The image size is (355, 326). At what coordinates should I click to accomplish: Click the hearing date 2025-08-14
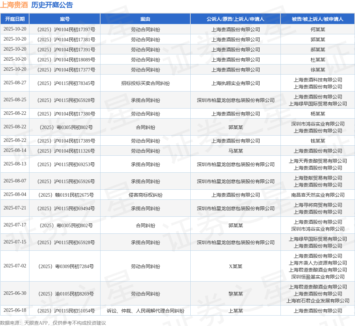[x=15, y=151]
